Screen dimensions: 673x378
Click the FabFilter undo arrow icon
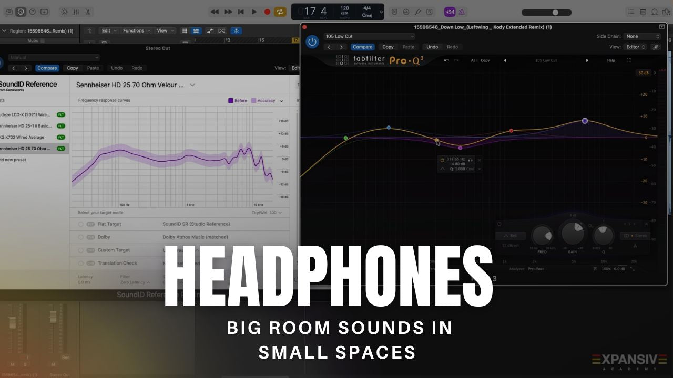[x=446, y=60]
